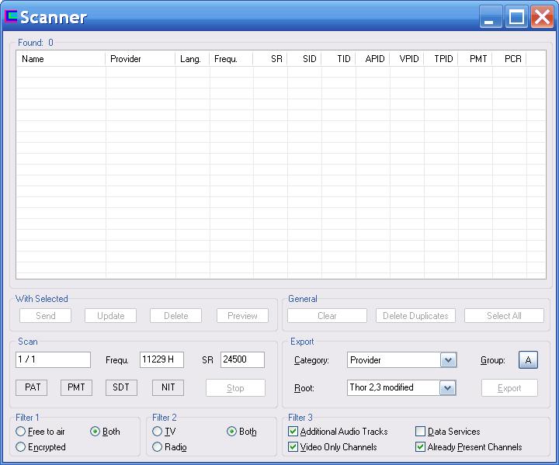This screenshot has width=559, height=465.
Task: Click the Update button
Action: [110, 316]
